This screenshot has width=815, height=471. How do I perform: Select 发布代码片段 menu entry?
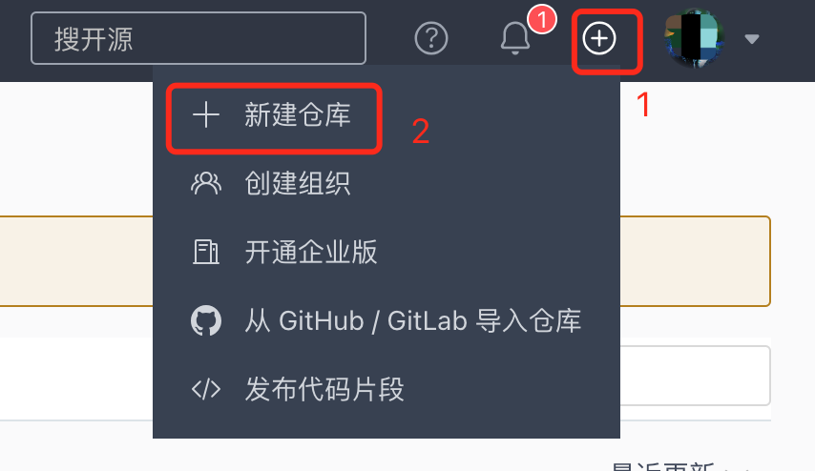point(387,389)
